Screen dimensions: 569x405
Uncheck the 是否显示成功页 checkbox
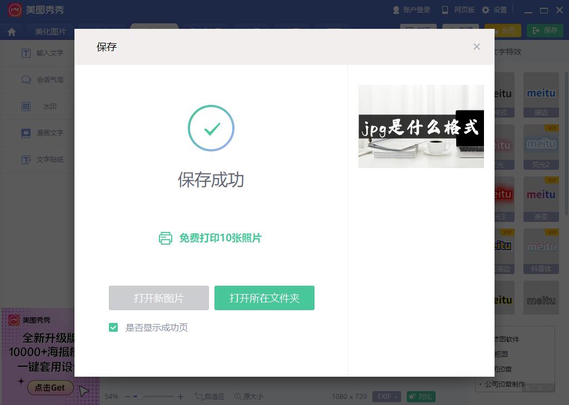tap(113, 327)
